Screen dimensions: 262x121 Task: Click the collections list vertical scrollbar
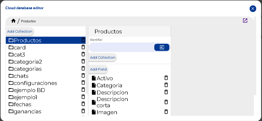[87, 60]
